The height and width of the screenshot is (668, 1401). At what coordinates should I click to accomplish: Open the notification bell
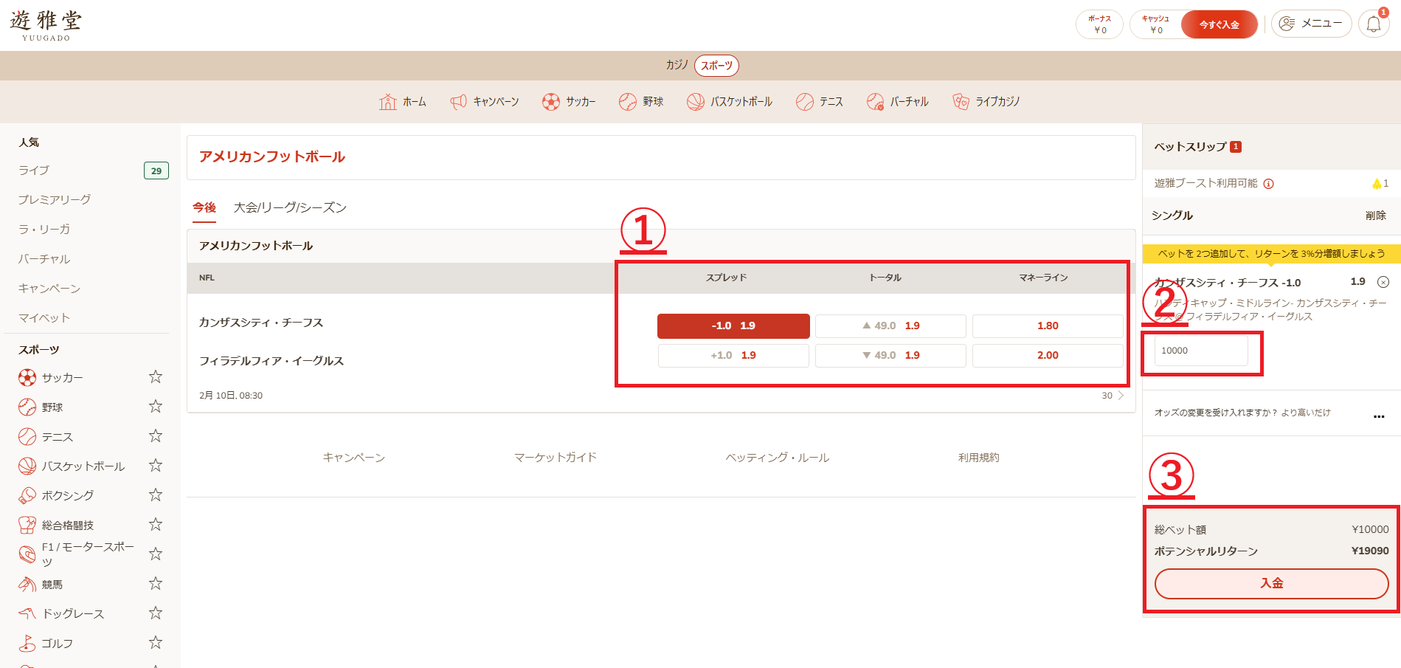1374,24
